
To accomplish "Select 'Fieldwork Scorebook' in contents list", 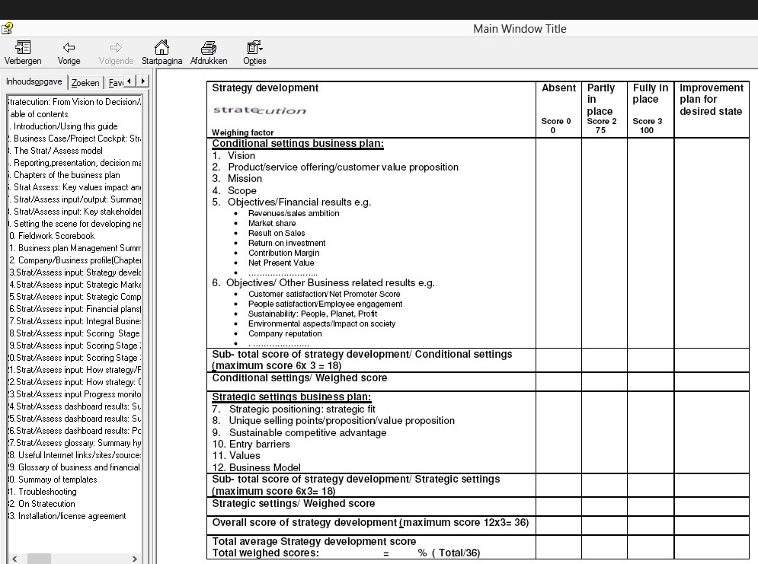I will (53, 236).
